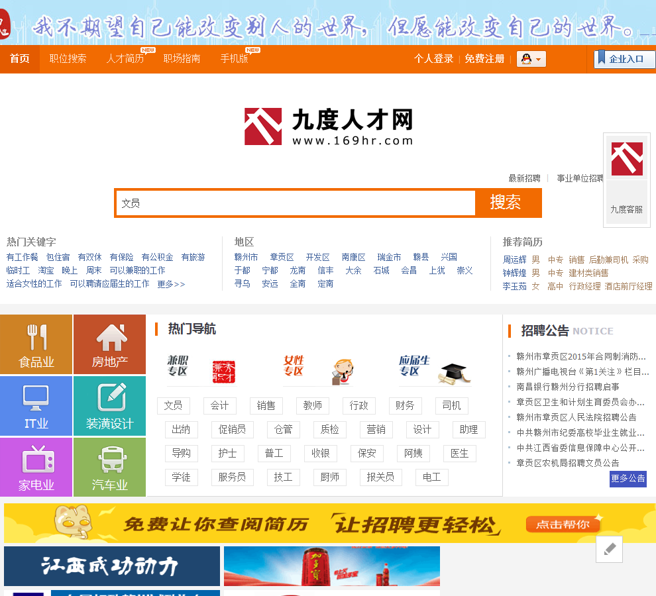The height and width of the screenshot is (596, 656).
Task: Click the 九度人才网 site logo
Action: point(329,126)
